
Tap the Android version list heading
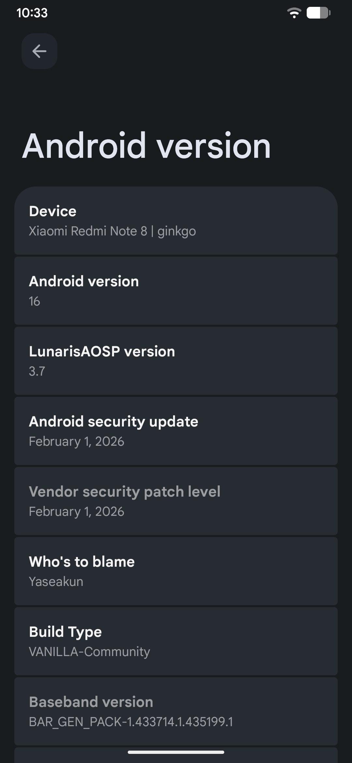pyautogui.click(x=84, y=281)
